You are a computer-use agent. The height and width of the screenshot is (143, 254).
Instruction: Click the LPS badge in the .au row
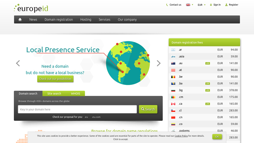point(208,63)
